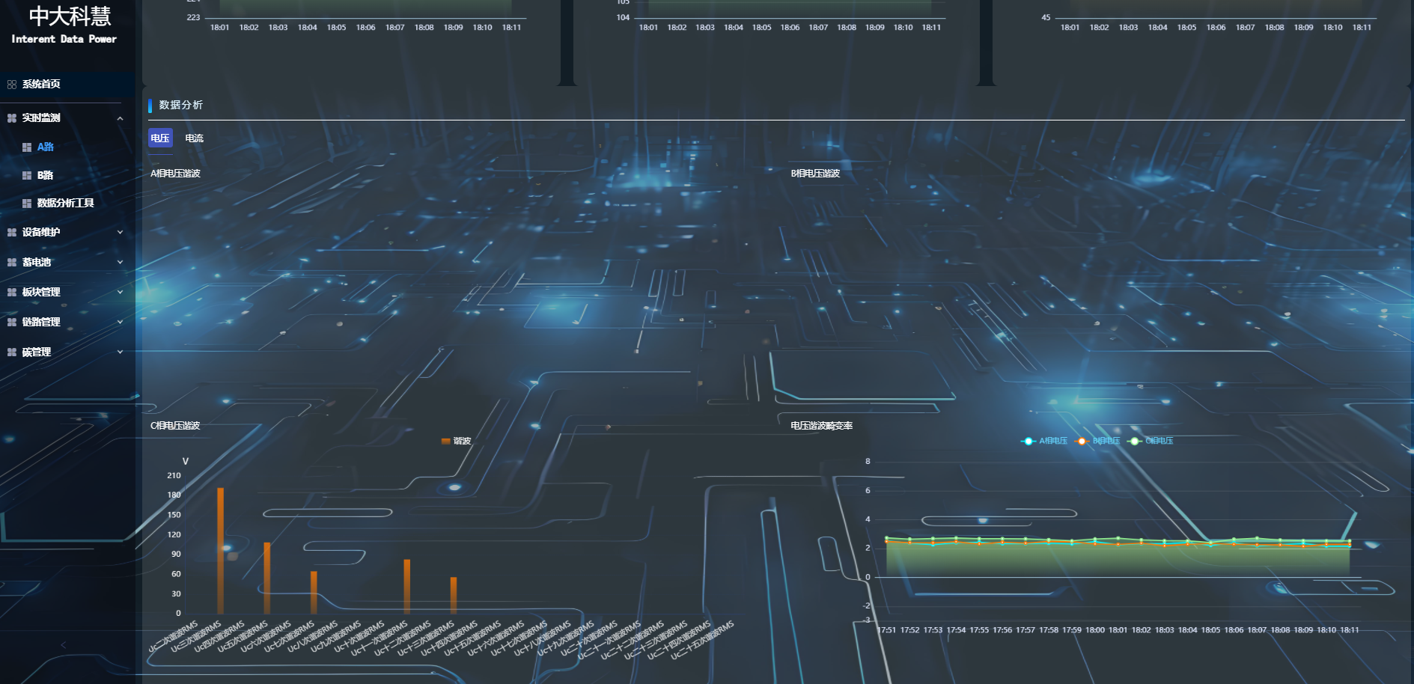Expand the 链路管理 menu chevron
The height and width of the screenshot is (684, 1414).
point(121,322)
